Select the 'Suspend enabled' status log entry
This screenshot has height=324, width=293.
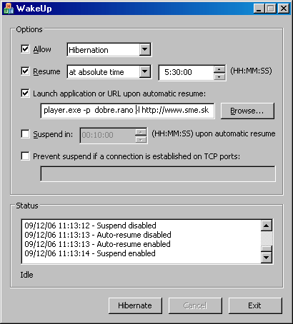tap(90, 253)
